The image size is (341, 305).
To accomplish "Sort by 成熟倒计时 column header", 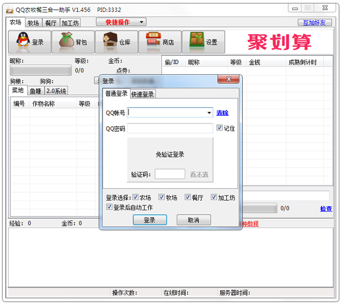I will [305, 62].
